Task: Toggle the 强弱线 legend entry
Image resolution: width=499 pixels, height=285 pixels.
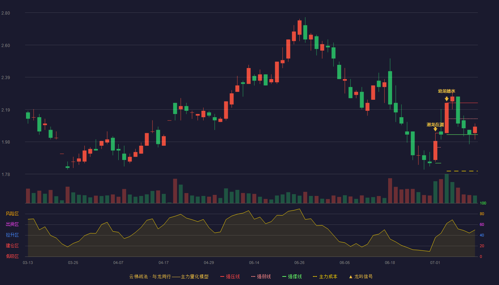Action: click(x=261, y=276)
